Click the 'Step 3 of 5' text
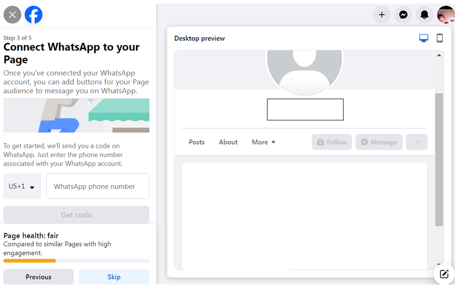Image resolution: width=455 pixels, height=287 pixels. pos(17,38)
